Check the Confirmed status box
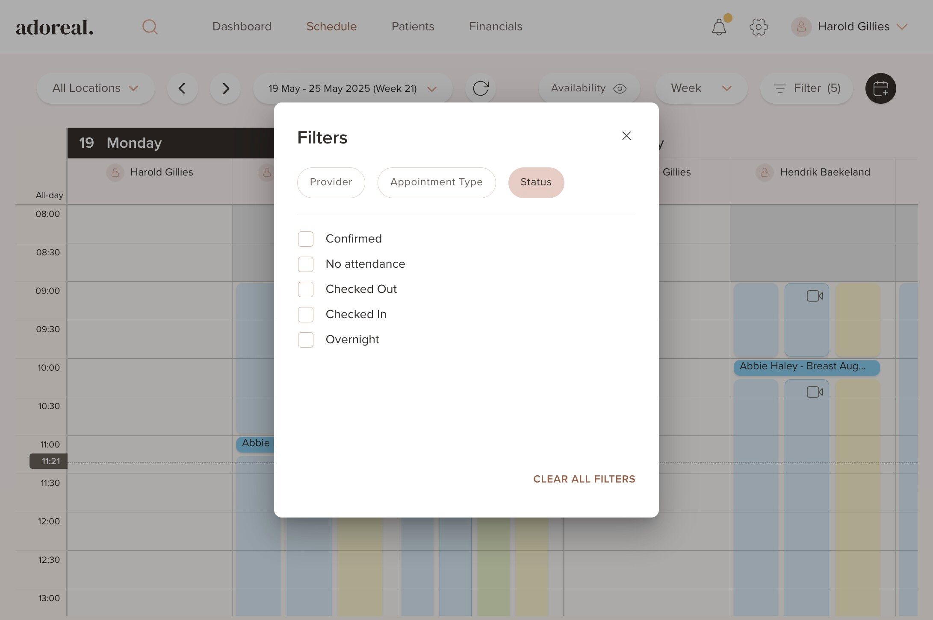The image size is (933, 620). click(306, 239)
